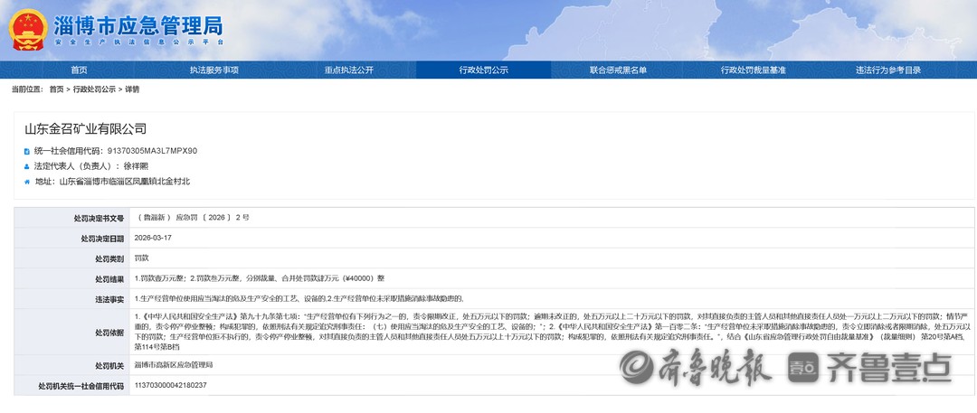The width and height of the screenshot is (977, 413).
Task: Click the legal representative person icon
Action: coord(25,166)
